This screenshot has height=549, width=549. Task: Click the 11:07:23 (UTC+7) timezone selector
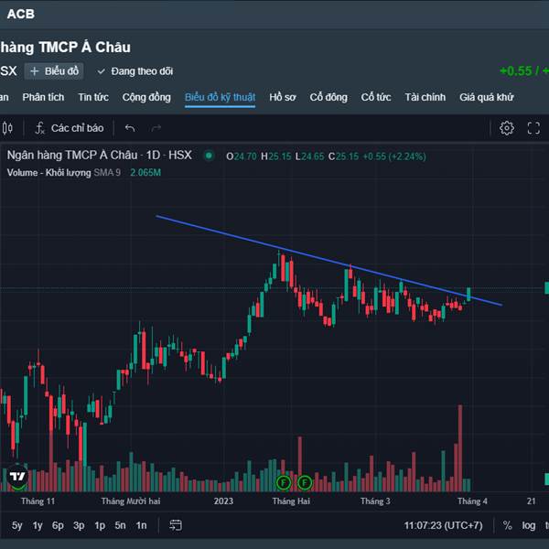[x=443, y=525]
